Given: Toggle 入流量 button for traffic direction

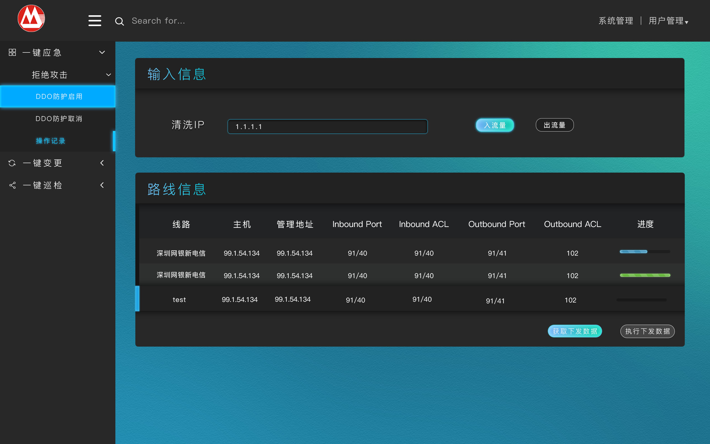Looking at the screenshot, I should [494, 125].
